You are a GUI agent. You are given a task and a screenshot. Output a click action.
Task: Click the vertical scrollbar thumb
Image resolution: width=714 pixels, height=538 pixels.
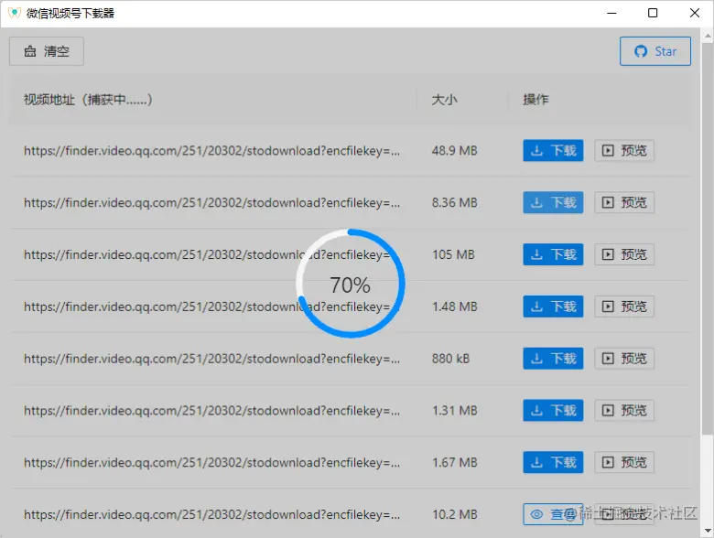[x=708, y=239]
